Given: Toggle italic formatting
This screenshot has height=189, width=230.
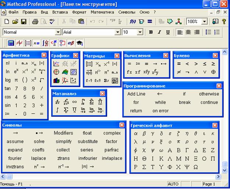Looking at the screenshot, I should (159, 32).
